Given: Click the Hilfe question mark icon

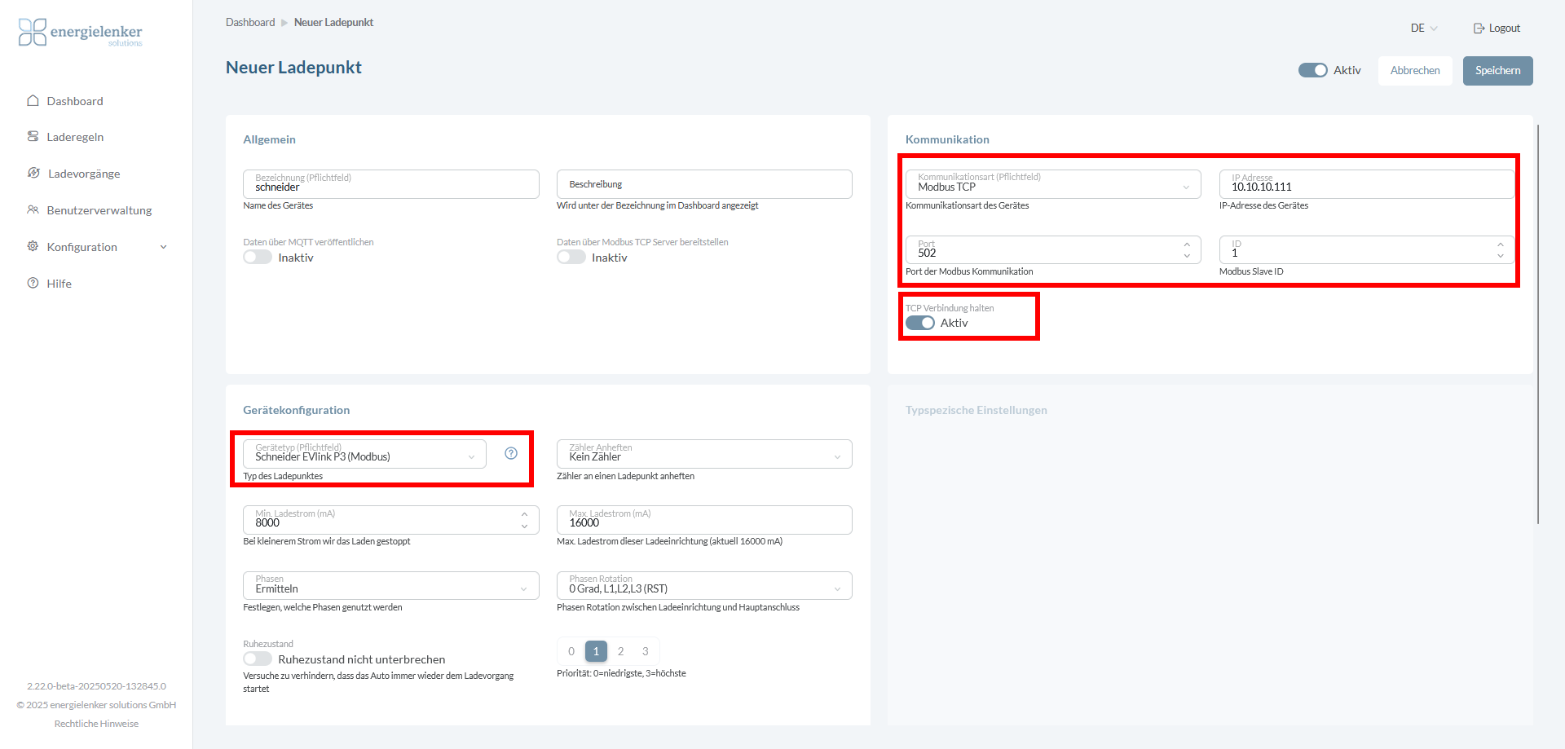Looking at the screenshot, I should [x=33, y=284].
